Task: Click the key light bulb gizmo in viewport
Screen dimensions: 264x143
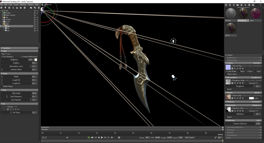Action: click(x=173, y=41)
